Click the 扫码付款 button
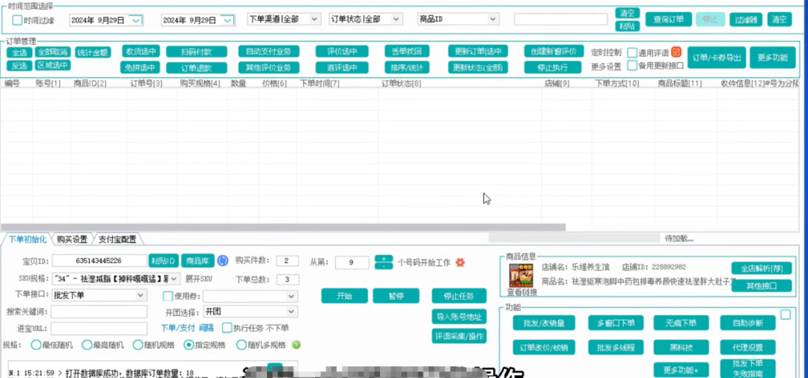Viewport: 808px width, 378px height. [x=196, y=52]
